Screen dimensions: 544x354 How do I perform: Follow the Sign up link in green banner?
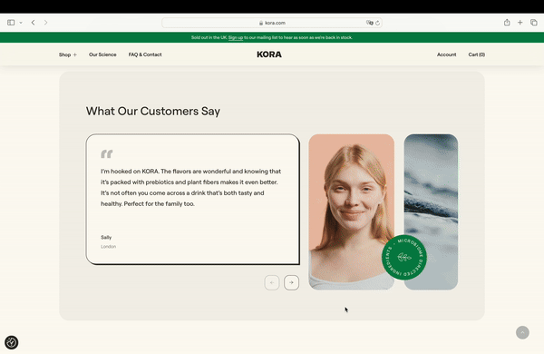(236, 37)
